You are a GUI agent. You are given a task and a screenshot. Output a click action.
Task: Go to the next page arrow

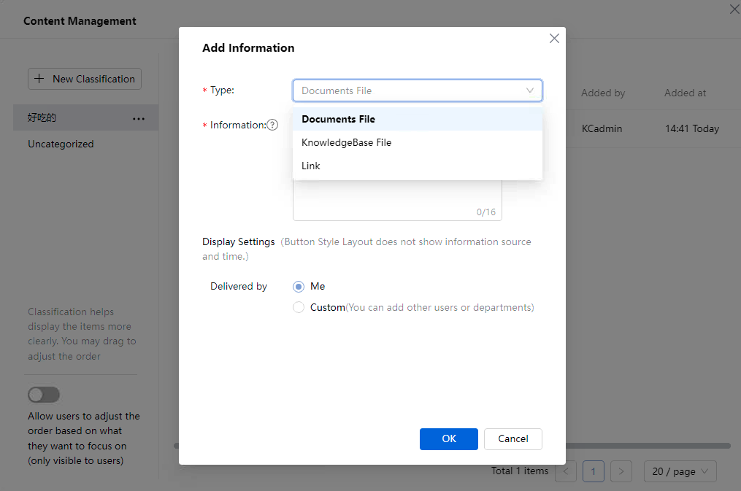pos(621,471)
